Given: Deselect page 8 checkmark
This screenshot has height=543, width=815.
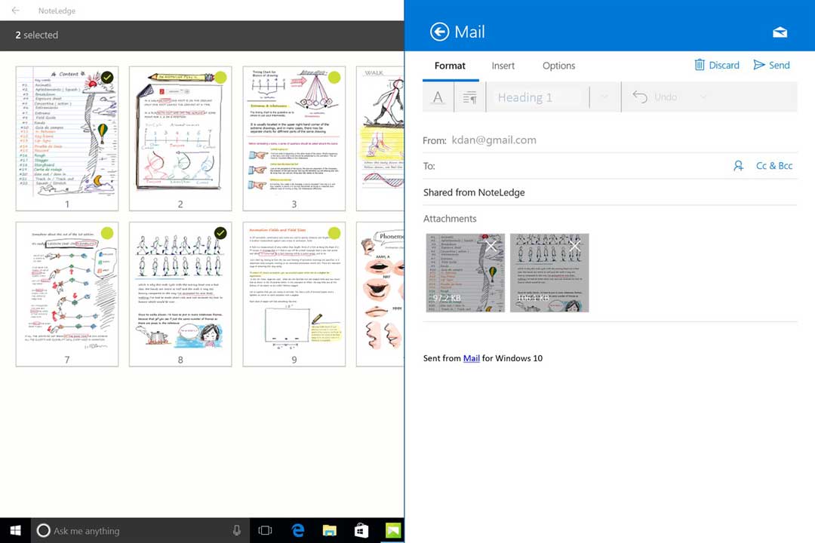Looking at the screenshot, I should 220,233.
